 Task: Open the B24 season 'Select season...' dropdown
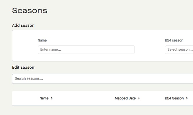pyautogui.click(x=179, y=49)
